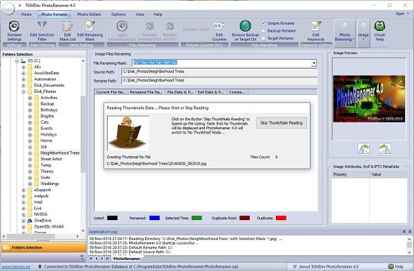Viewport: 414px width, 271px height.
Task: Click Rename Selected Files icon
Action: point(150,26)
